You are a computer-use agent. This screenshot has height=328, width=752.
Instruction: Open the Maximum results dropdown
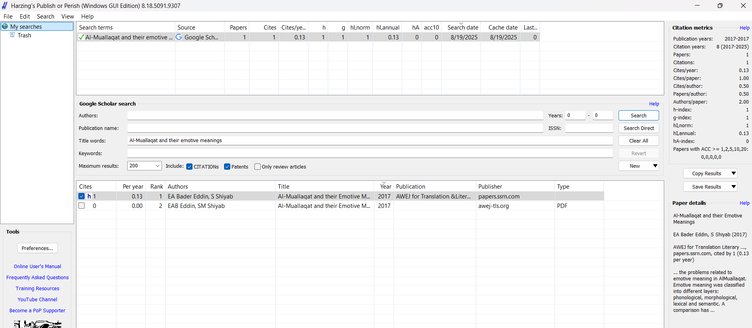tap(144, 166)
